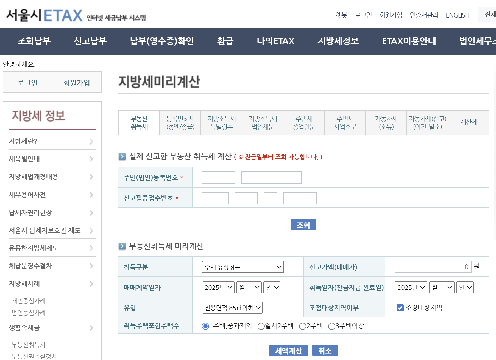Open the 환급 main menu

click(x=225, y=41)
